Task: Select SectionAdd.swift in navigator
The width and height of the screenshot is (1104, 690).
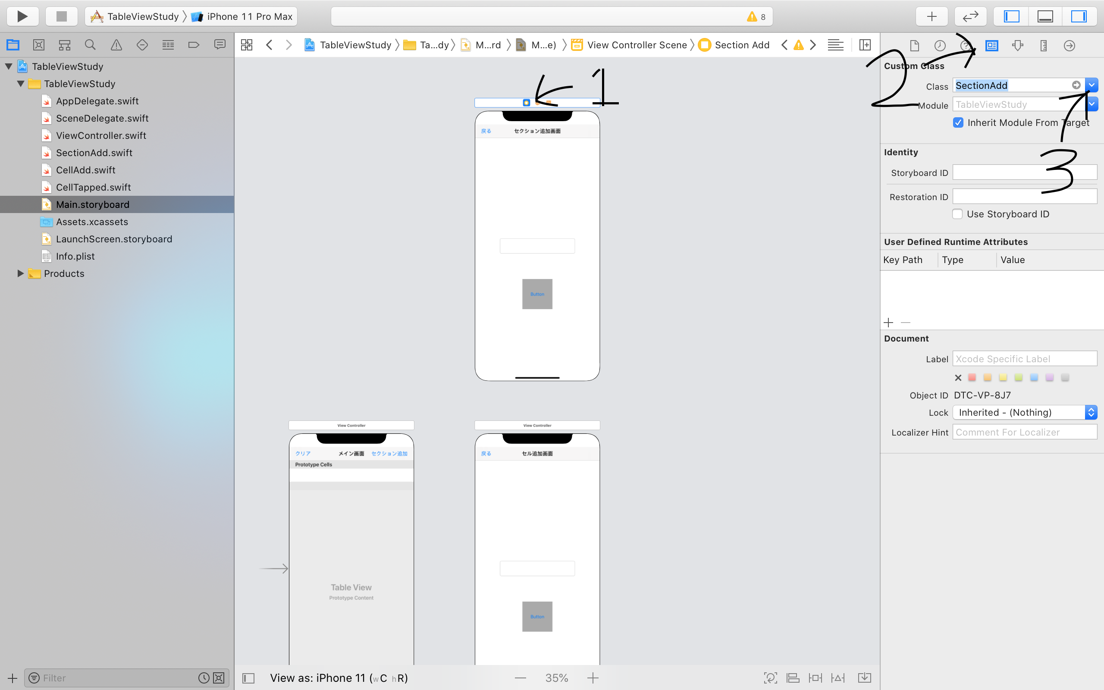Action: pyautogui.click(x=94, y=153)
